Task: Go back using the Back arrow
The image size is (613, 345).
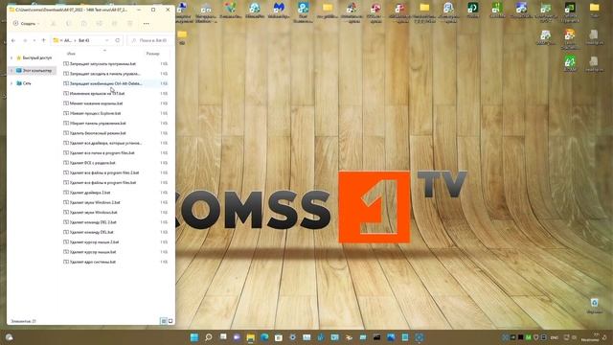Action: point(13,40)
